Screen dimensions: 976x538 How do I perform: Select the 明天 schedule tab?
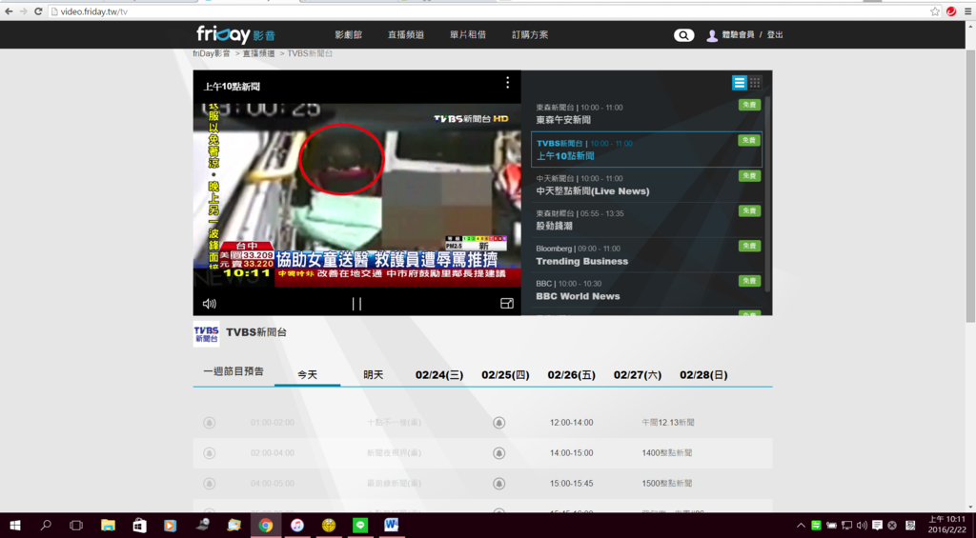(x=374, y=374)
